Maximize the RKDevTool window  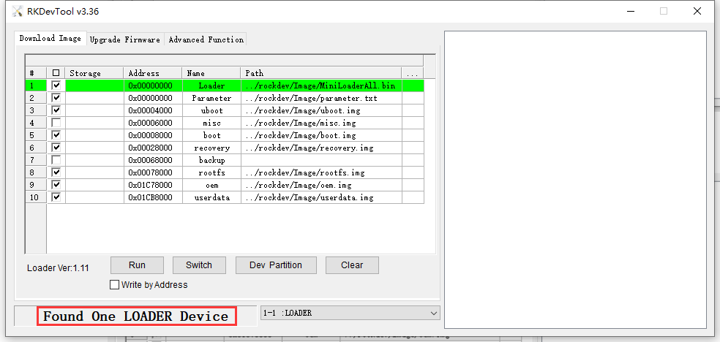(664, 12)
